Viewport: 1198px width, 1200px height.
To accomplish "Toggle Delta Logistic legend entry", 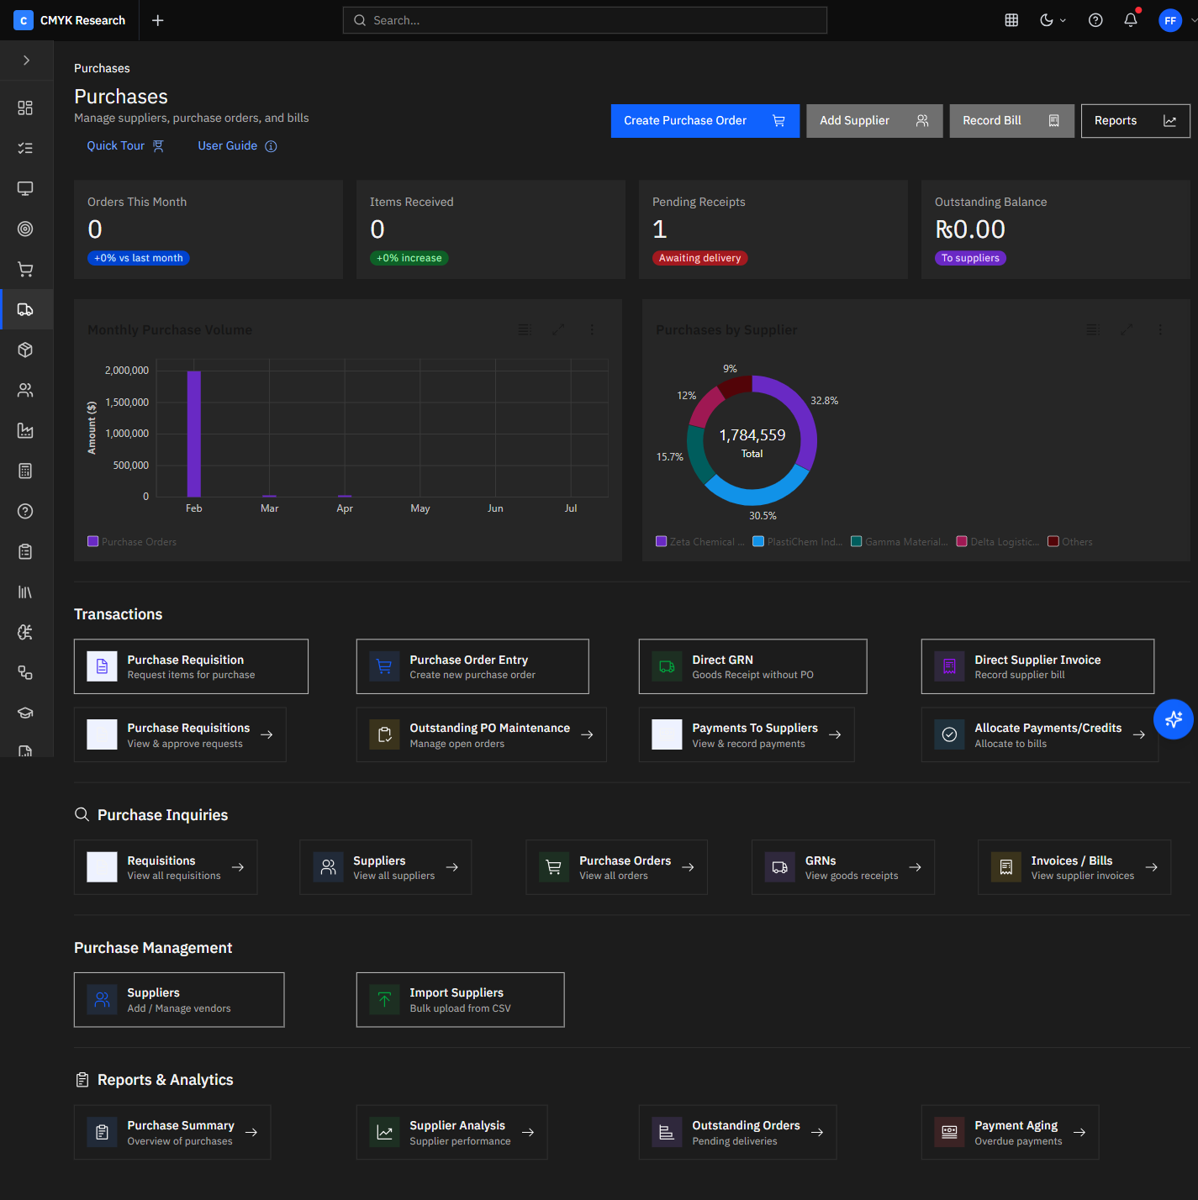I will pyautogui.click(x=998, y=542).
